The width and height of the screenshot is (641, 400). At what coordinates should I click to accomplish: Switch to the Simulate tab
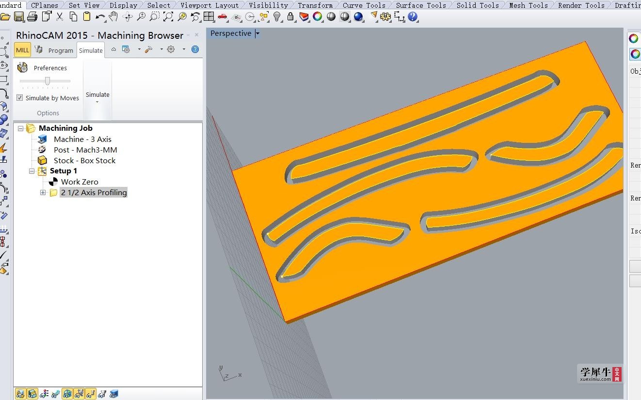pyautogui.click(x=91, y=50)
